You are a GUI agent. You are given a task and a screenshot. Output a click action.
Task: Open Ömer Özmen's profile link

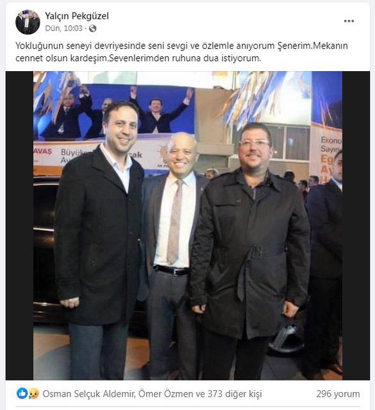tap(167, 393)
